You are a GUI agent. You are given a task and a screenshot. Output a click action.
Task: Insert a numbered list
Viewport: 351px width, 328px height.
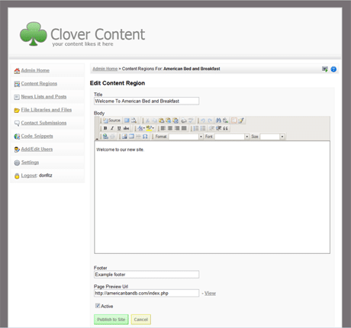tap(196, 128)
